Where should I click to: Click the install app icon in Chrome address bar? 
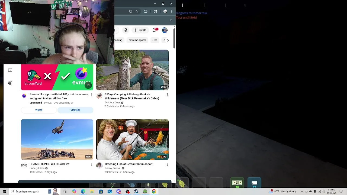[x=131, y=11]
